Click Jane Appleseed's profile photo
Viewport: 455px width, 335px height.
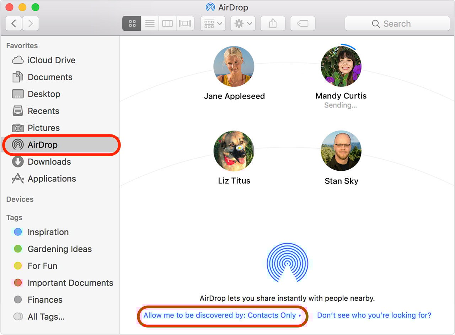234,67
